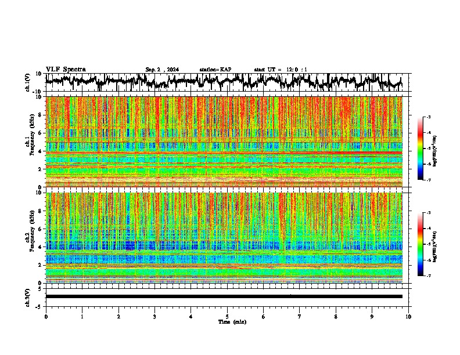This screenshot has height=355, width=460.
Task: Click the 'station=KAP' label
Action: click(x=215, y=70)
